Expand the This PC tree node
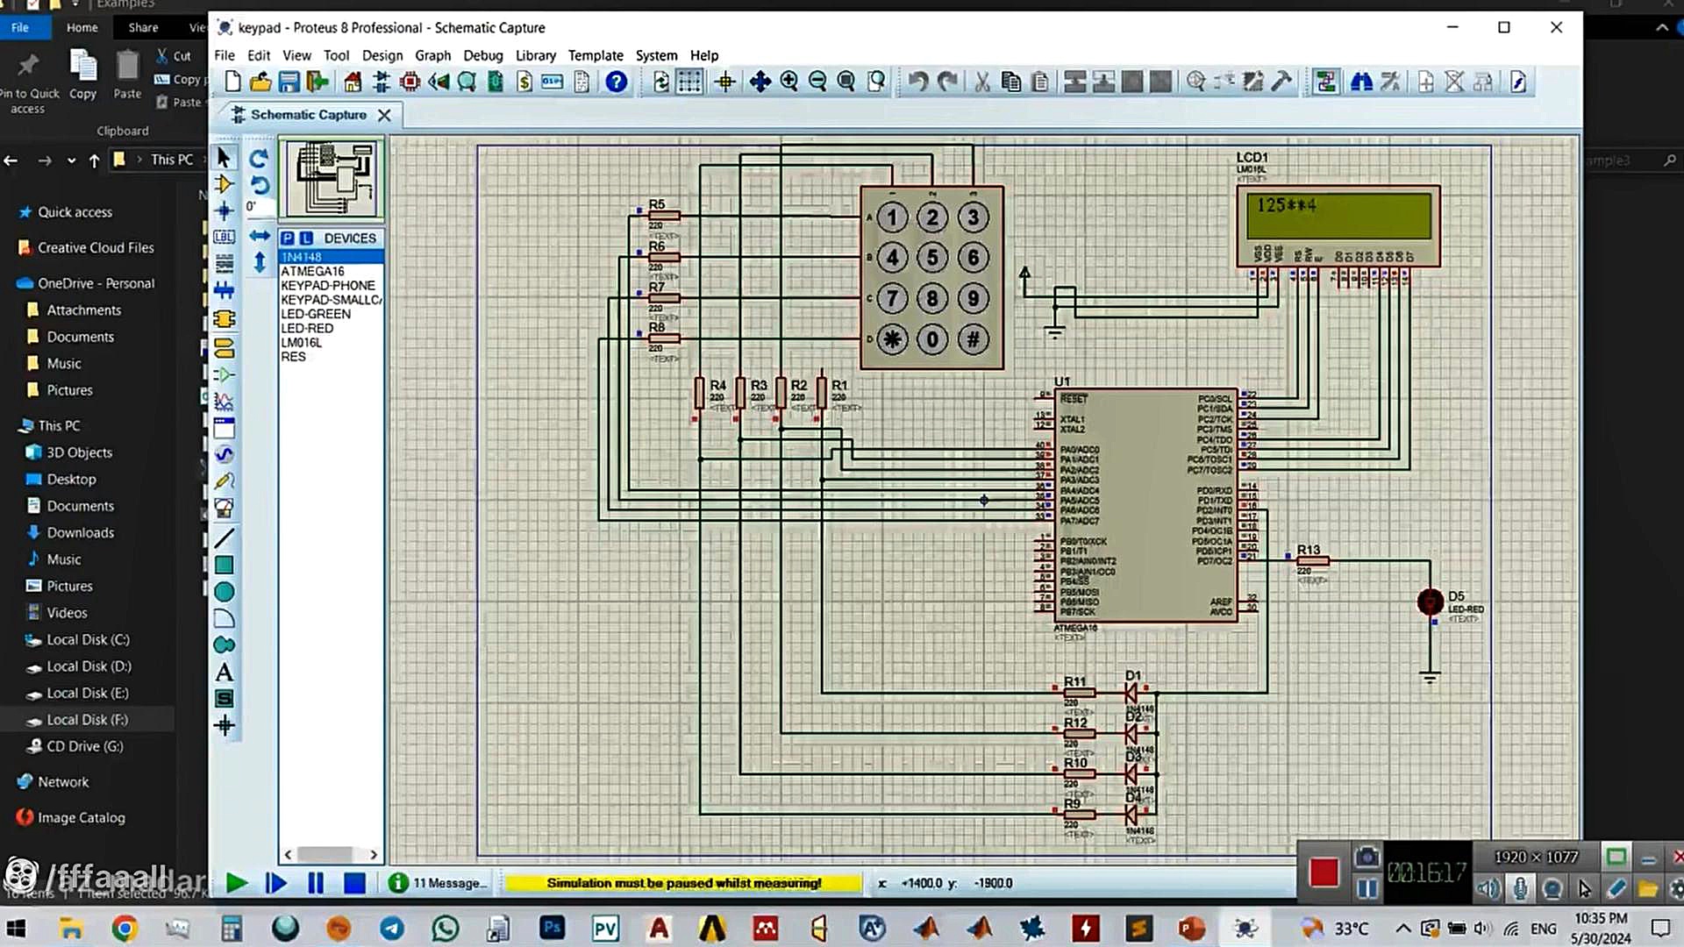The image size is (1684, 947). (x=60, y=425)
